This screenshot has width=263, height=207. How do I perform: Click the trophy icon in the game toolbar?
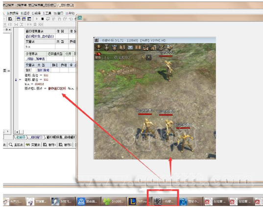click(x=98, y=47)
